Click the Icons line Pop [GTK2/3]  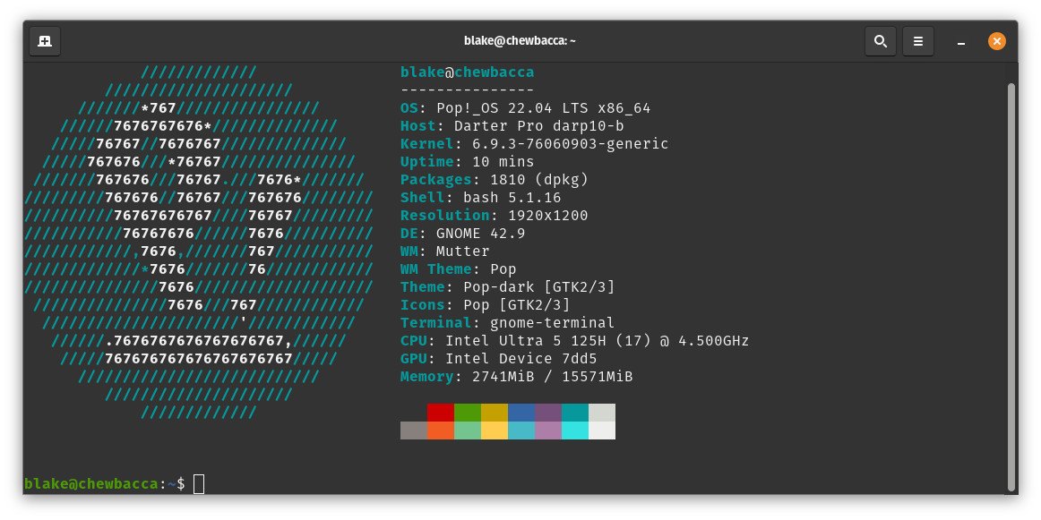(x=486, y=305)
